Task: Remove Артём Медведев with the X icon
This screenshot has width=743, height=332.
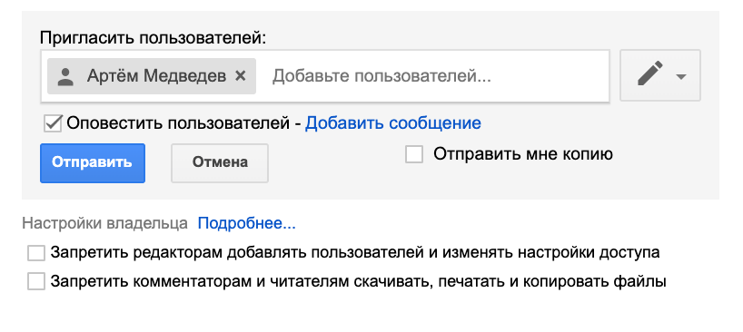Action: (241, 75)
